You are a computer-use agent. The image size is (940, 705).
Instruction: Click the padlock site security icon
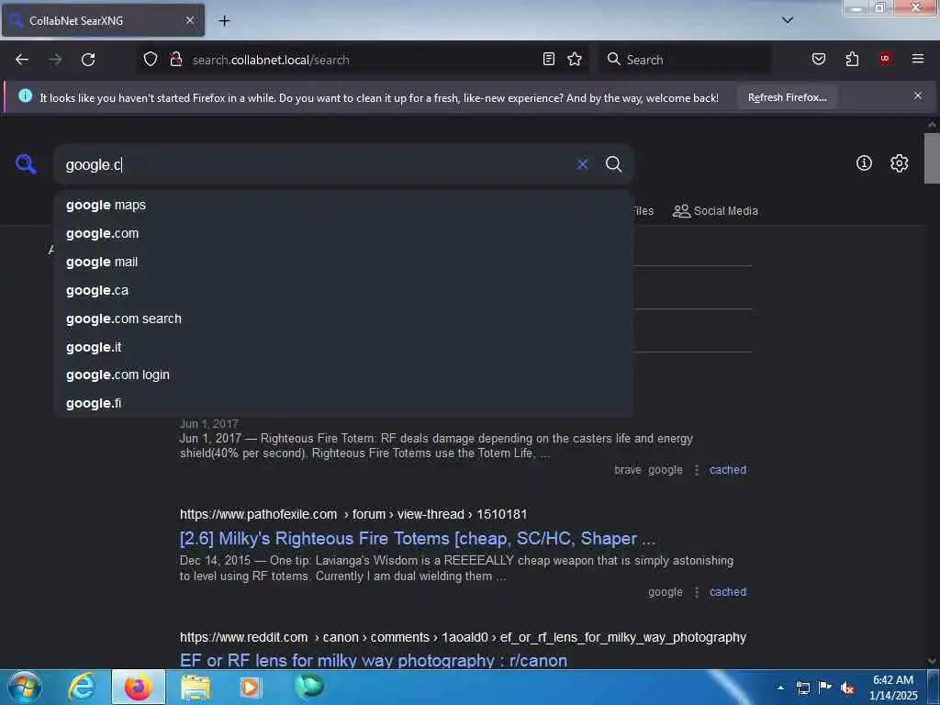point(175,59)
